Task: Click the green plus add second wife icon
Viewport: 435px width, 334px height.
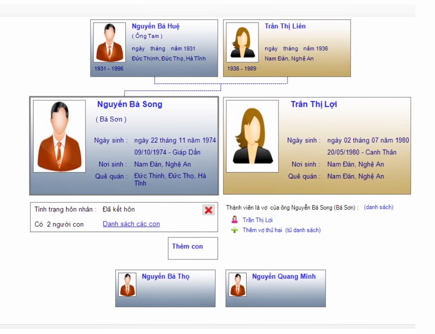Action: point(235,230)
